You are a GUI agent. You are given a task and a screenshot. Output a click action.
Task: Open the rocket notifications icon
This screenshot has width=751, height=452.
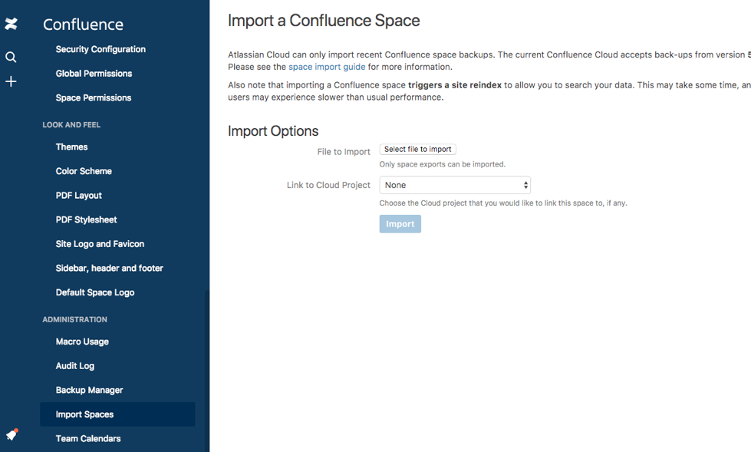tap(12, 434)
